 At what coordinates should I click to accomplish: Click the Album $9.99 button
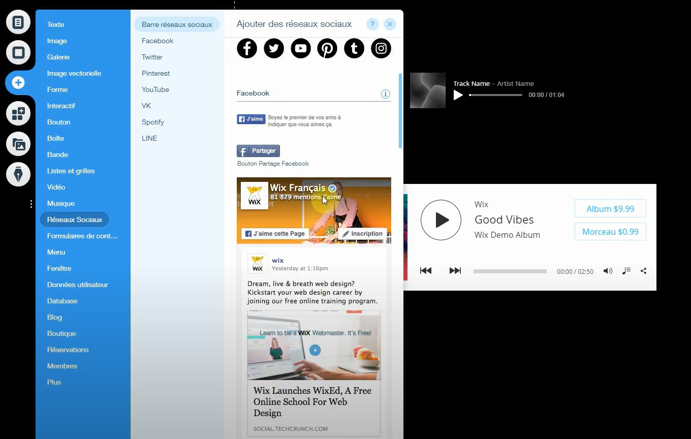click(610, 209)
